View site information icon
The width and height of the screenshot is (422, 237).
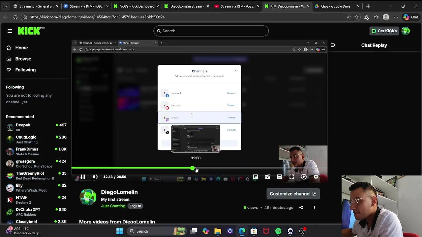(x=25, y=17)
